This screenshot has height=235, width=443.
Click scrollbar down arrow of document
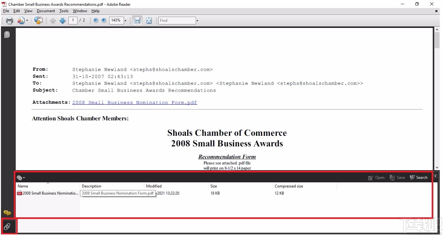(437, 168)
